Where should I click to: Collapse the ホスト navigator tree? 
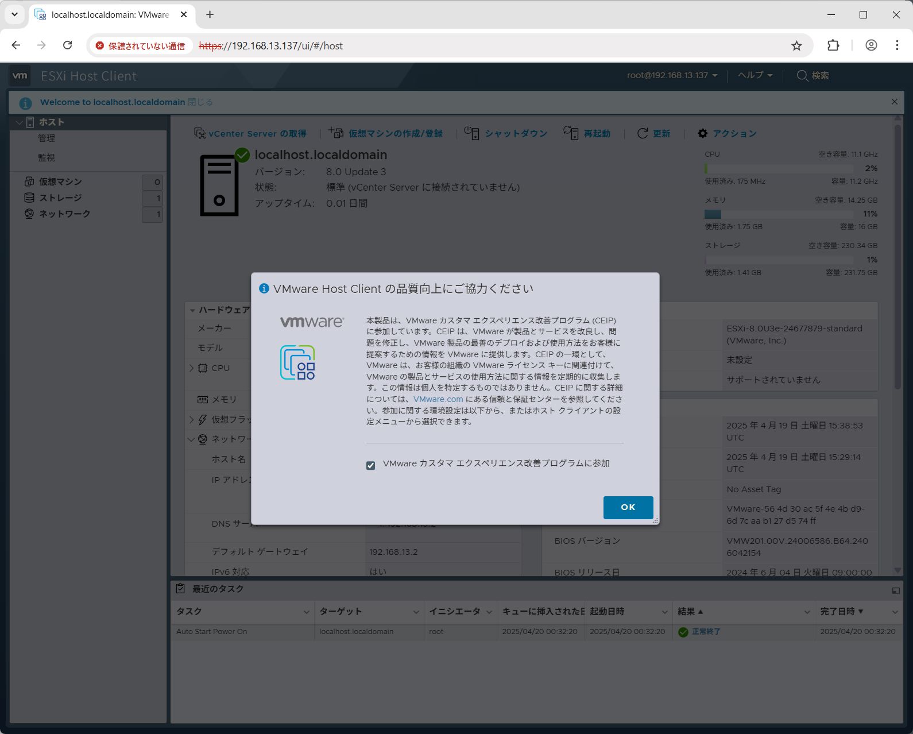[x=19, y=122]
